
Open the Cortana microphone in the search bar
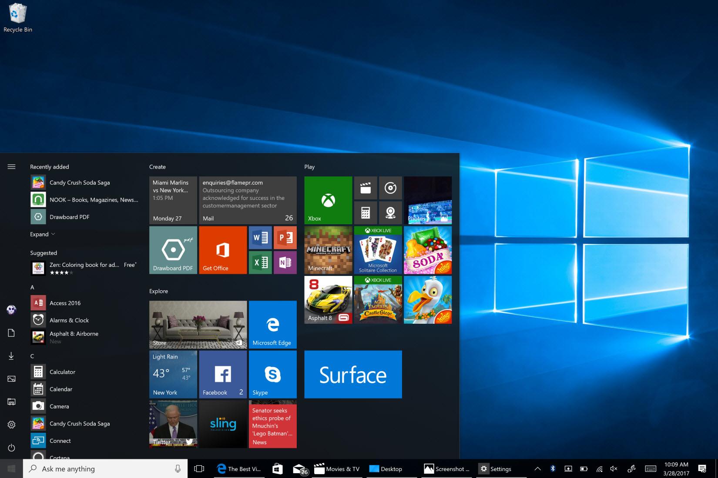(x=178, y=468)
